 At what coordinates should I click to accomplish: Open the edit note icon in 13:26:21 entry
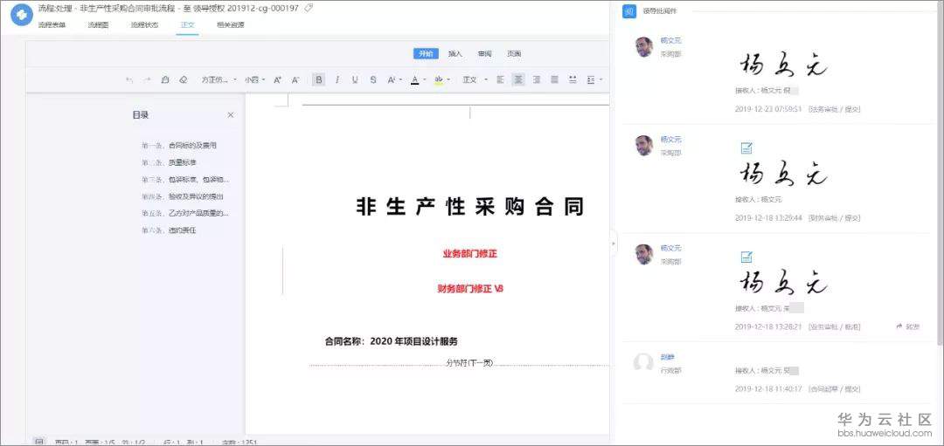pos(746,257)
